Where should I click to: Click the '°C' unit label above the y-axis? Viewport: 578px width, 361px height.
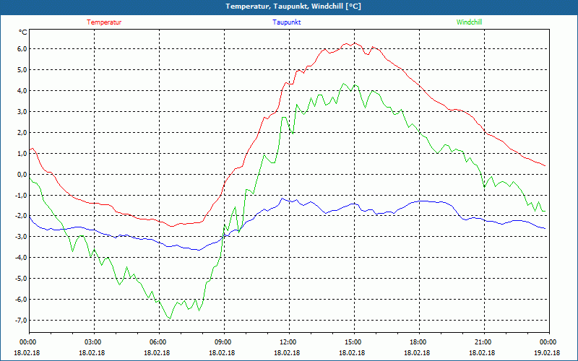click(23, 32)
